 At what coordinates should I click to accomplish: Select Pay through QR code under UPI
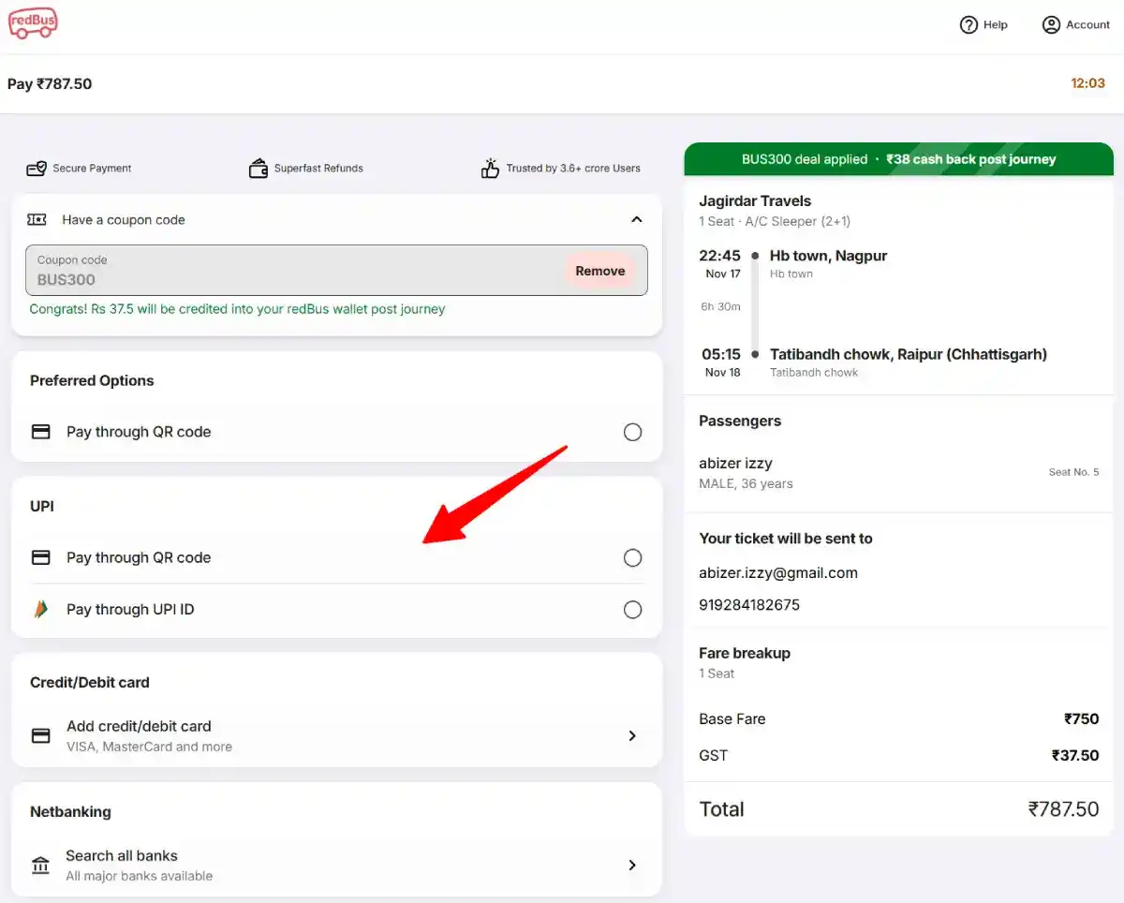point(632,556)
